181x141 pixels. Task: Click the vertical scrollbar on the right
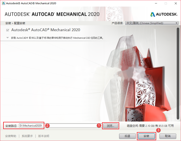pos(178,73)
